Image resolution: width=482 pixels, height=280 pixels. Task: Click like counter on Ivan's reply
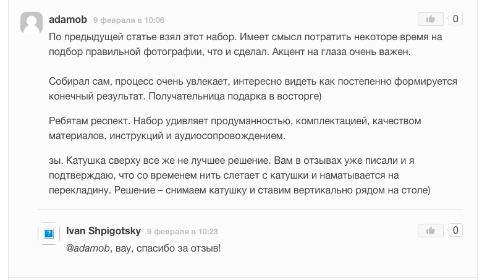pyautogui.click(x=455, y=231)
